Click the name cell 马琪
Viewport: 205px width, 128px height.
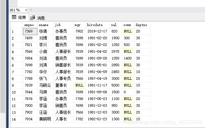pyautogui.click(x=46, y=92)
